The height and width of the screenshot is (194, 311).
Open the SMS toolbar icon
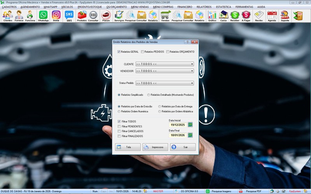(x=69, y=16)
